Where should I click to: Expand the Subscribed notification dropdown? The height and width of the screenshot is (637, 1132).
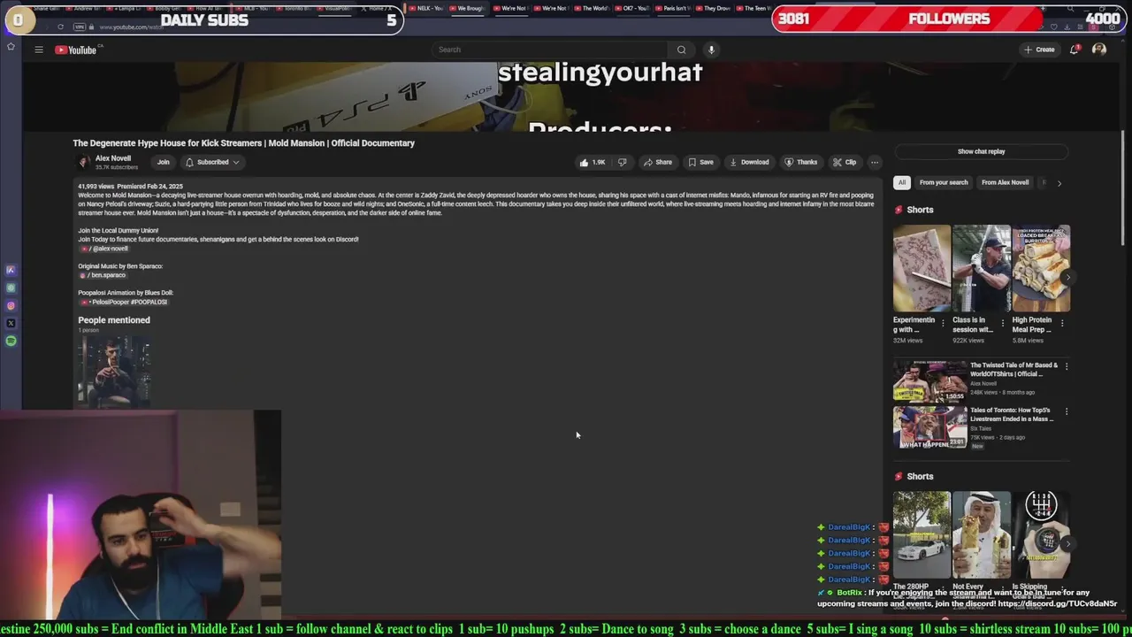pos(212,162)
